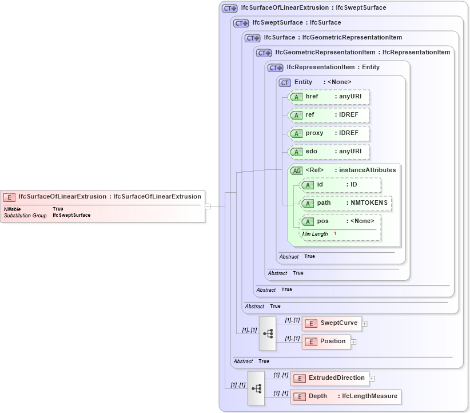The width and height of the screenshot is (470, 413).
Task: Click the Min Length constraint value 1
Action: pyautogui.click(x=334, y=233)
